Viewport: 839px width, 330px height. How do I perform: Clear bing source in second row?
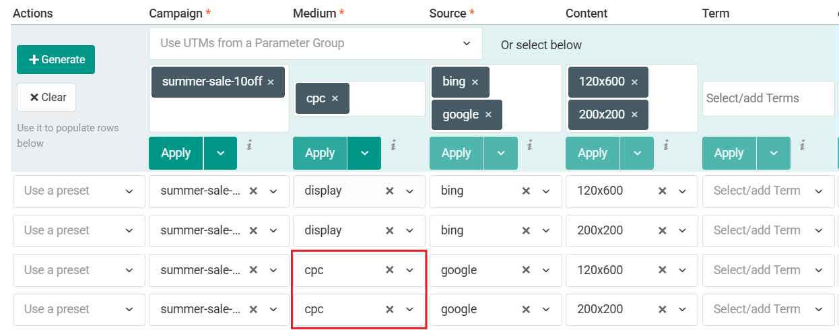526,230
